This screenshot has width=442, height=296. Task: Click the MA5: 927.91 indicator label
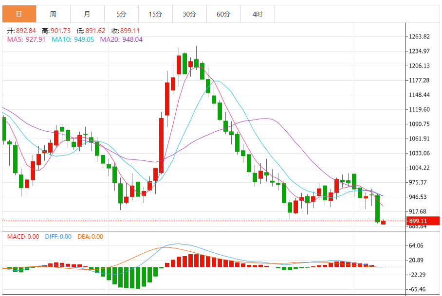pos(26,39)
